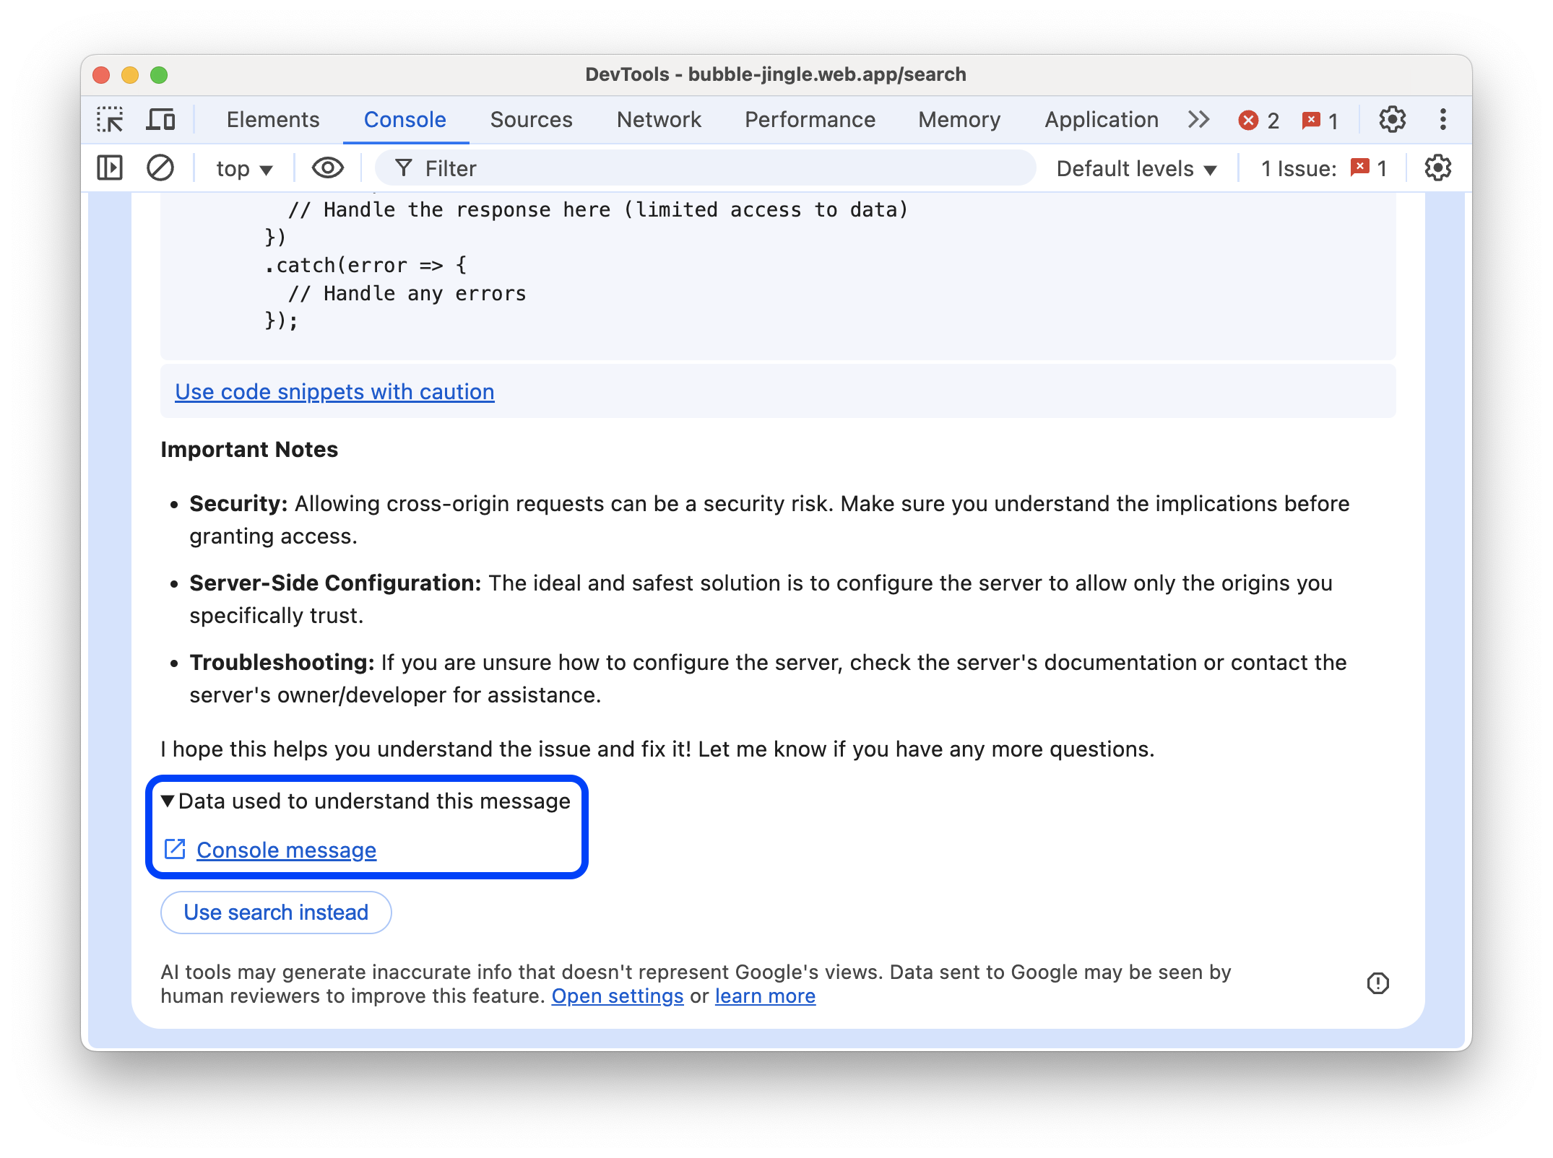Open the Sources tab in DevTools
Image resolution: width=1553 pixels, height=1158 pixels.
(531, 119)
